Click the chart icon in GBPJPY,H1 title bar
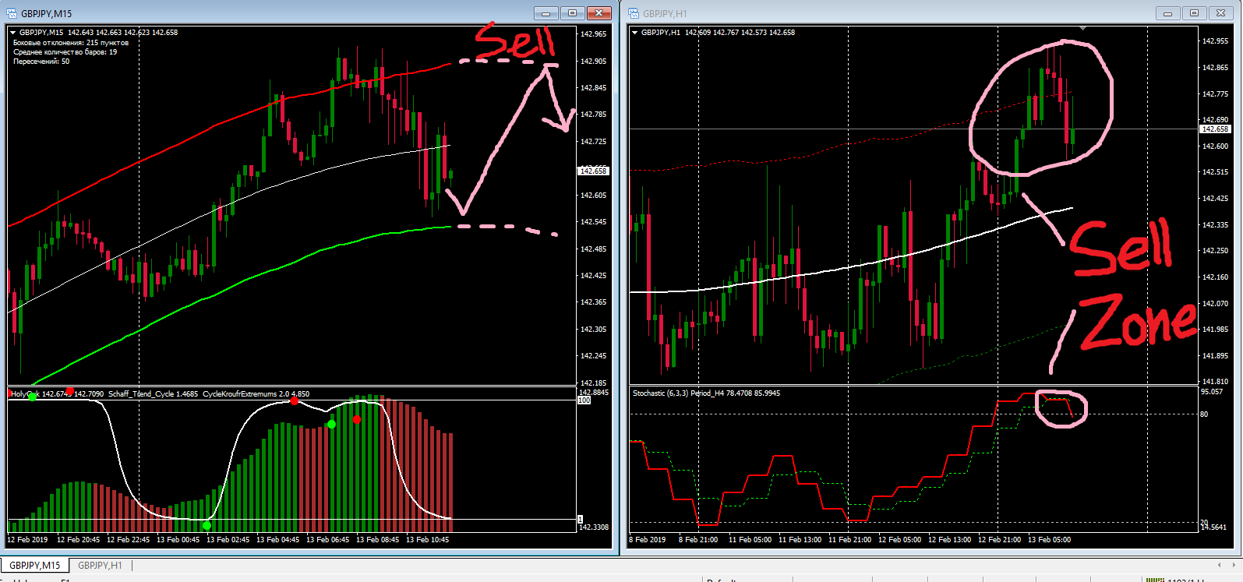The image size is (1243, 582). 633,13
